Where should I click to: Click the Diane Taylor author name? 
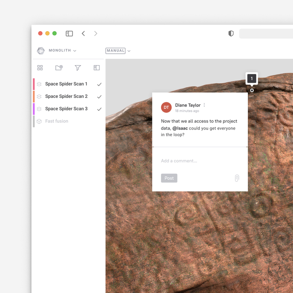click(188, 105)
